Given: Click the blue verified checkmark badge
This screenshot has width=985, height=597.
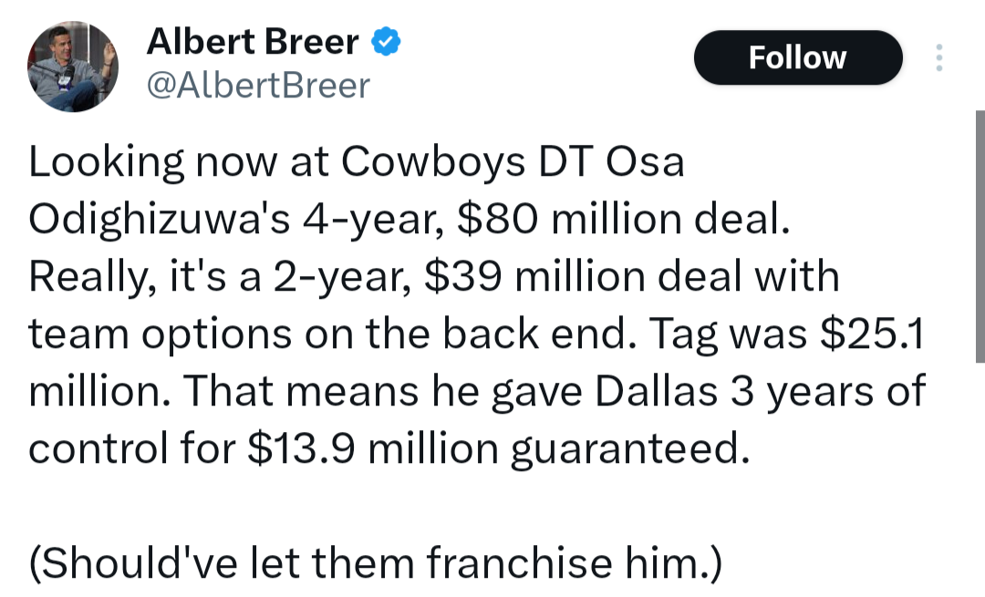Looking at the screenshot, I should coord(386,42).
